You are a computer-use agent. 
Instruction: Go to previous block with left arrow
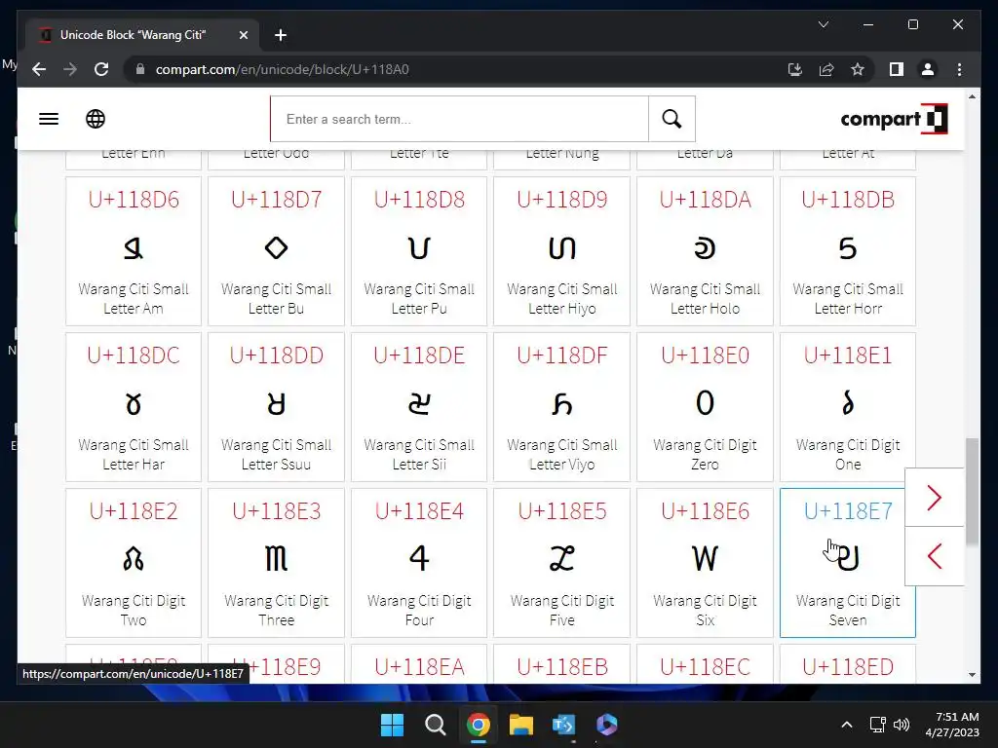pyautogui.click(x=935, y=556)
